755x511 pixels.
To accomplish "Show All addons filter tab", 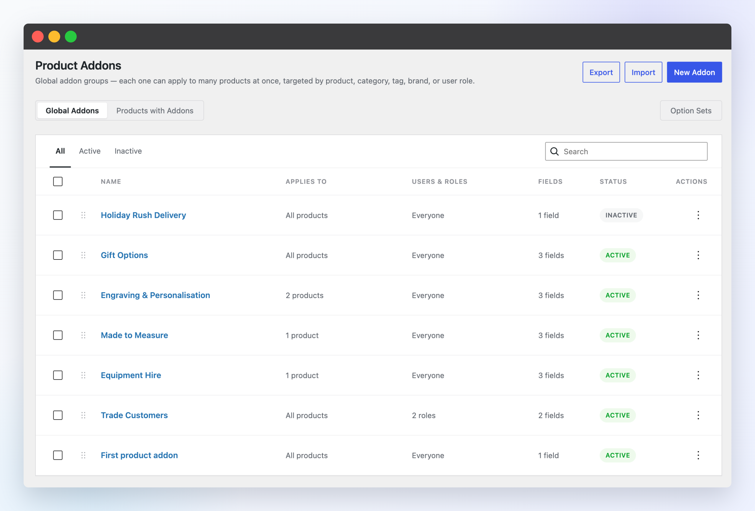I will point(60,151).
